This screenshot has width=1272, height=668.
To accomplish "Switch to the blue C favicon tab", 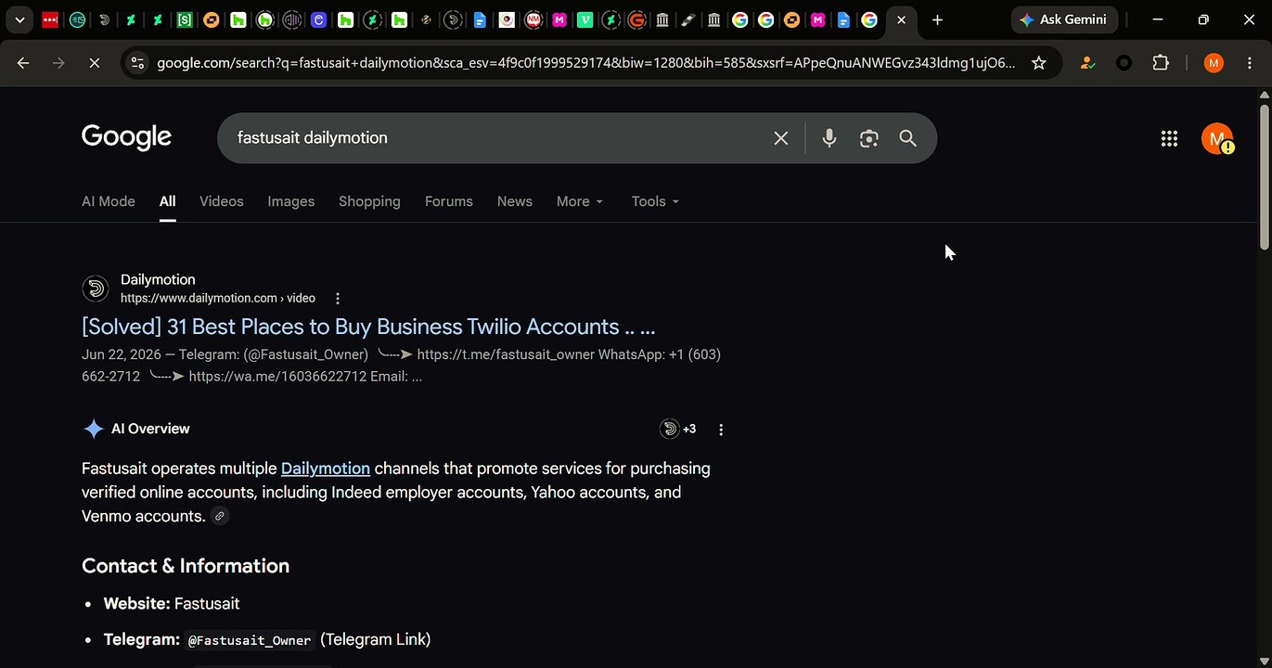I will (318, 19).
